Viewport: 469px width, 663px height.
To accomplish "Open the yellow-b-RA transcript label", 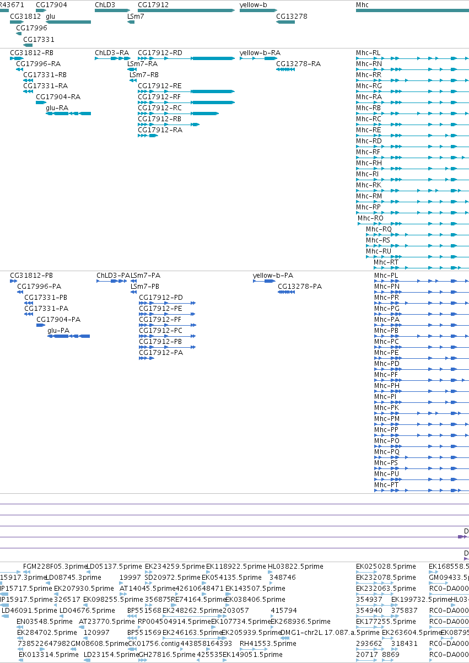I will (260, 53).
